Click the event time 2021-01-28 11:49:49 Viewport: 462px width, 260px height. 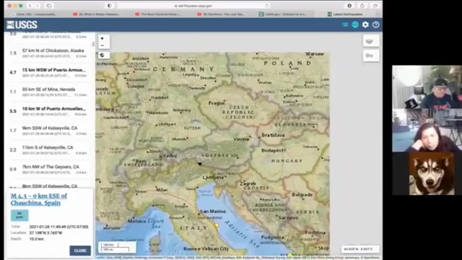point(58,227)
